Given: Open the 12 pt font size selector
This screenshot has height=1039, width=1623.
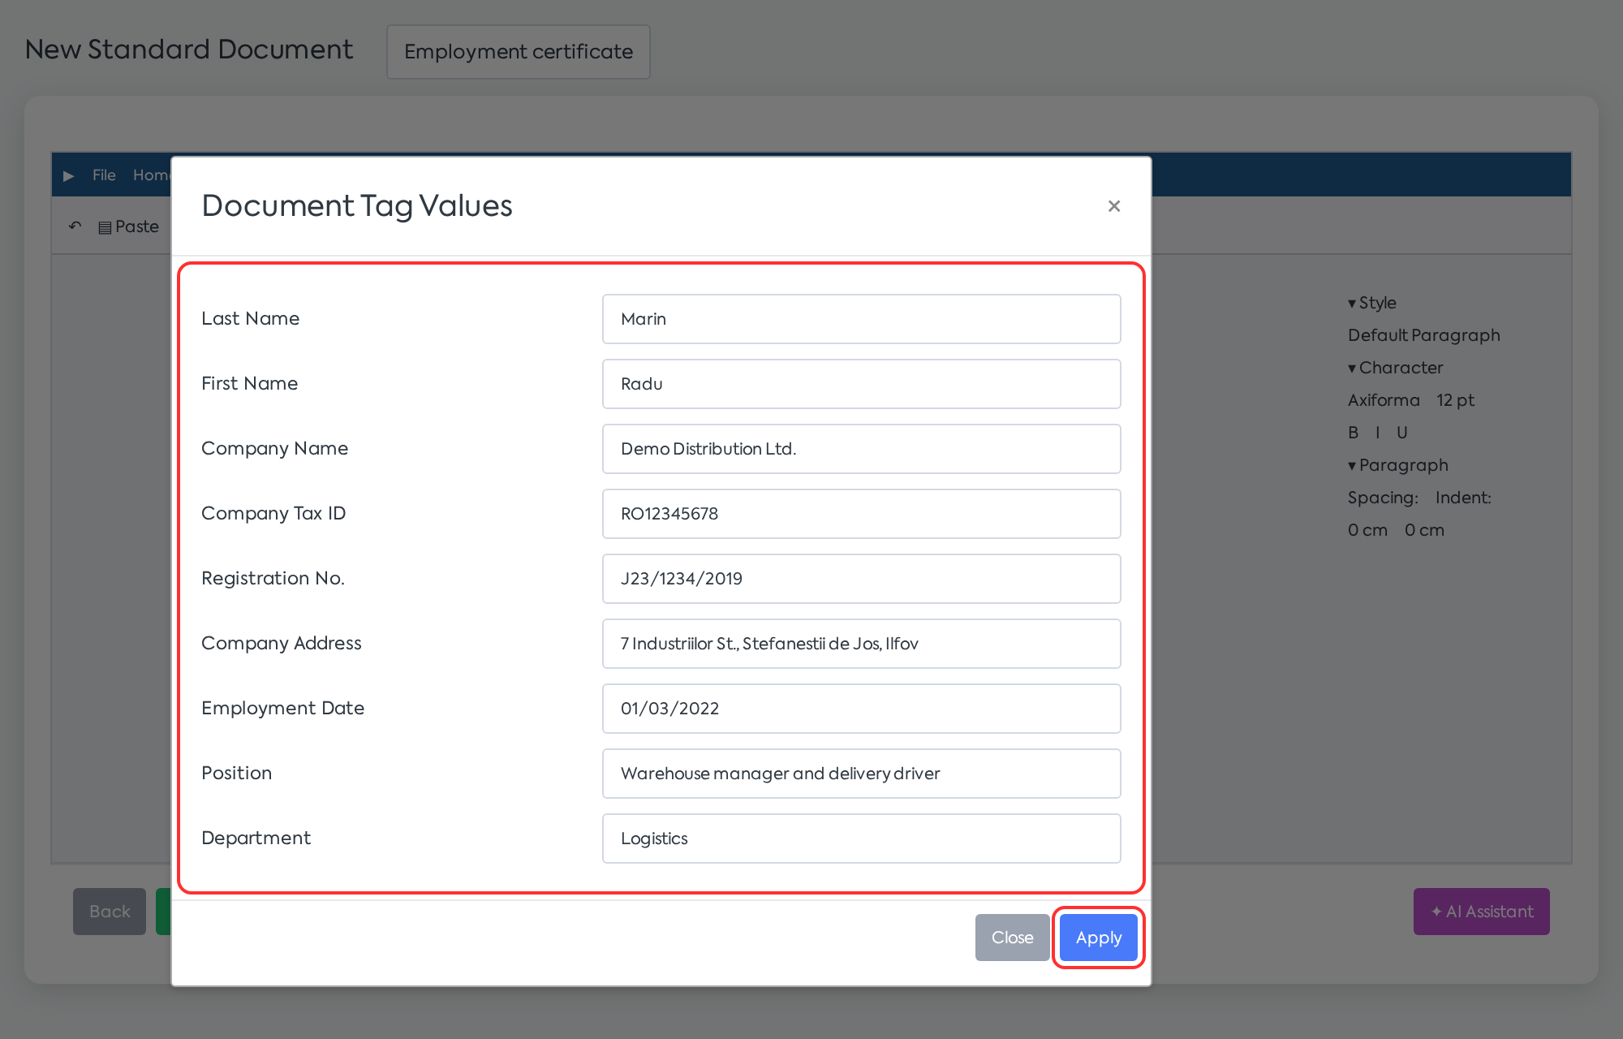Looking at the screenshot, I should [1455, 400].
